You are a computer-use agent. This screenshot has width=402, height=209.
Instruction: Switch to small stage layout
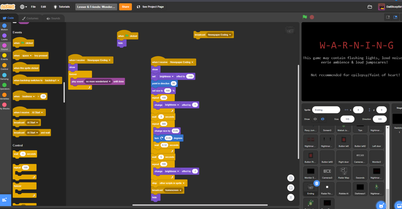coord(388,17)
